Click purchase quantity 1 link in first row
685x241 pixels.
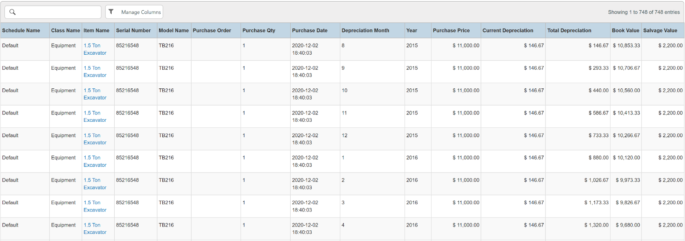click(x=244, y=46)
